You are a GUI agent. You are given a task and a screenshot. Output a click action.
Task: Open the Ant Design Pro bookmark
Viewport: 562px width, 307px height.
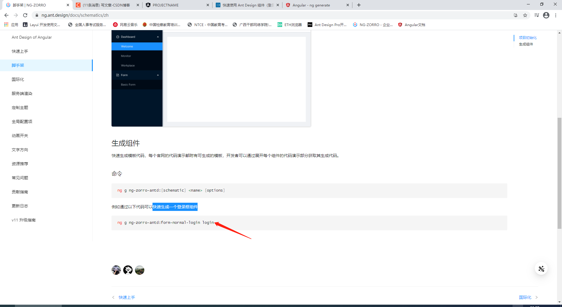click(x=327, y=25)
